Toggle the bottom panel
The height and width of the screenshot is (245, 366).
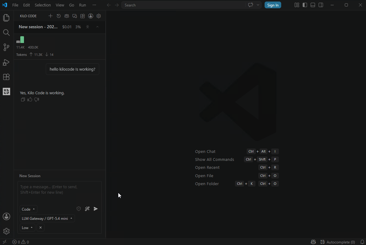[x=313, y=5]
